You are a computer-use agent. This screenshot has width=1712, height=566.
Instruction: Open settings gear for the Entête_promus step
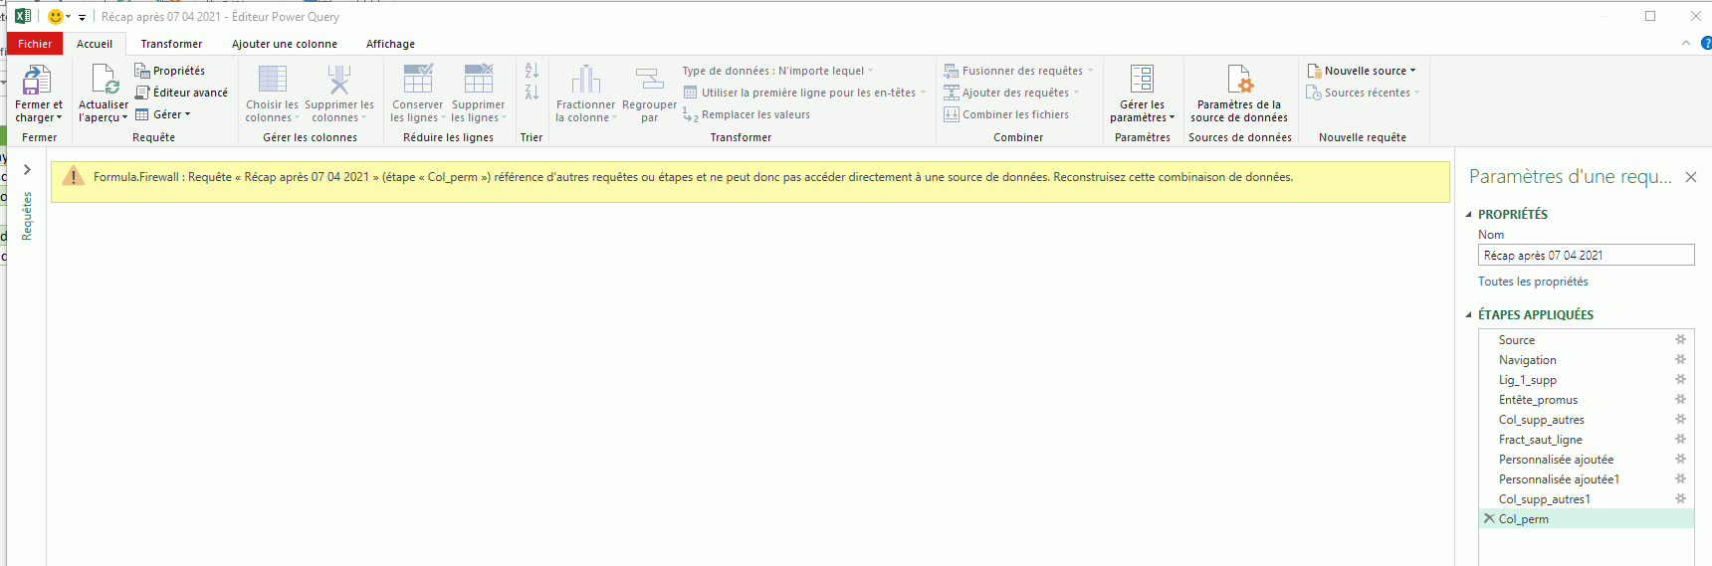point(1680,399)
